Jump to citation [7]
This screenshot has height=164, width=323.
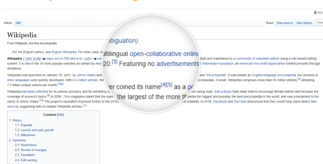59,84
